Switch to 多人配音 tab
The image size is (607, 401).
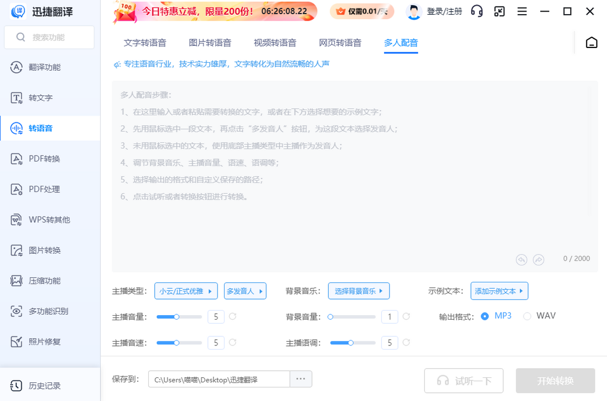coord(401,43)
